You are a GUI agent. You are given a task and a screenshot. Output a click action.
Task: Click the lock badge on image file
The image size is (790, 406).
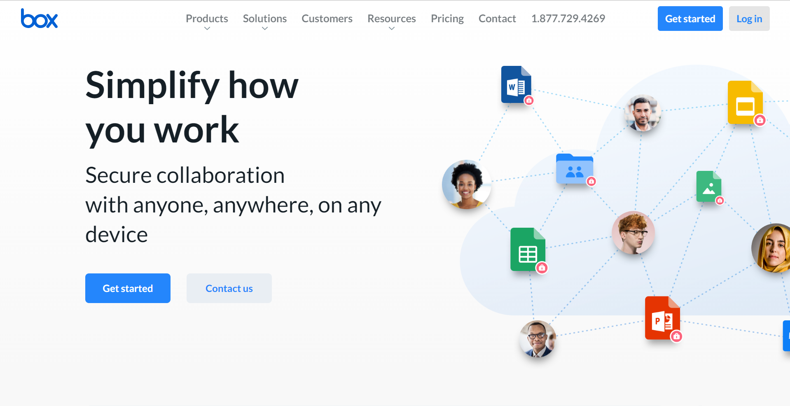pos(720,201)
